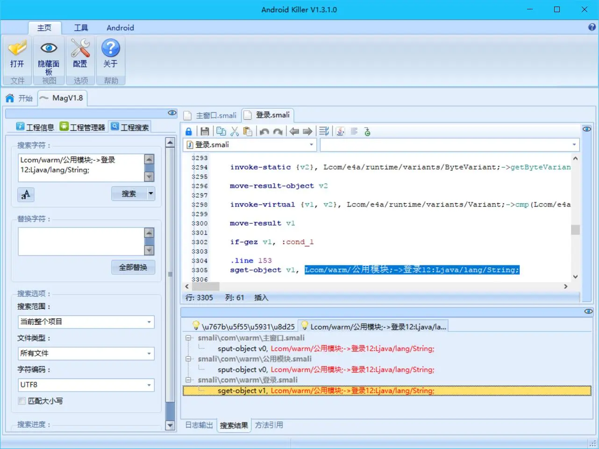The width and height of the screenshot is (599, 449).
Task: Click the '.line 153' code line
Action: 251,261
